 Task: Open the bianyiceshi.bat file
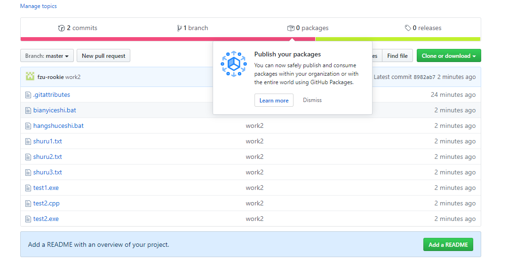click(x=55, y=110)
